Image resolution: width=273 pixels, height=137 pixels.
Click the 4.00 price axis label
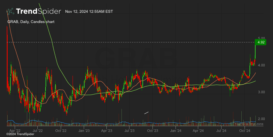(261, 65)
